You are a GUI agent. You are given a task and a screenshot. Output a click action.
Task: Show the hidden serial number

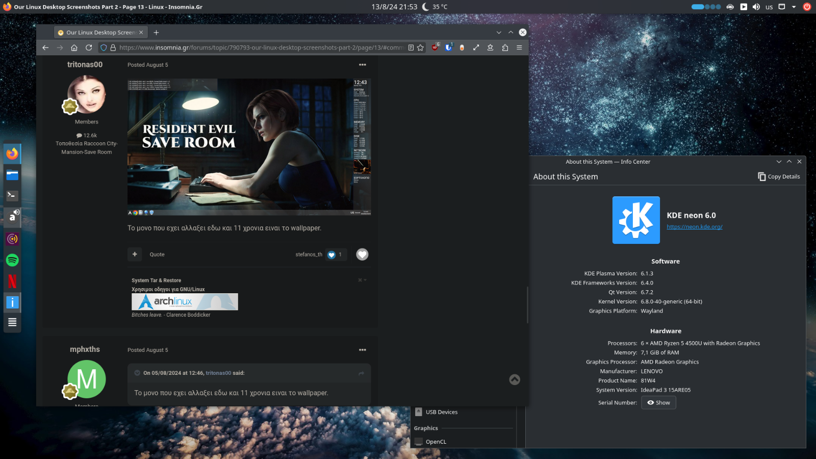click(x=658, y=402)
